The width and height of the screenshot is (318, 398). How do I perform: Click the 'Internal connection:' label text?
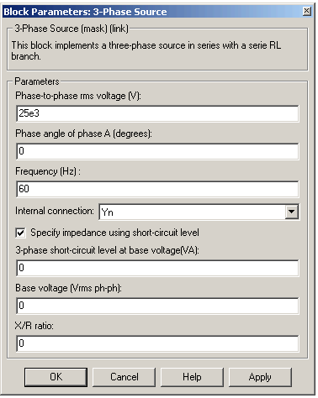click(x=55, y=211)
